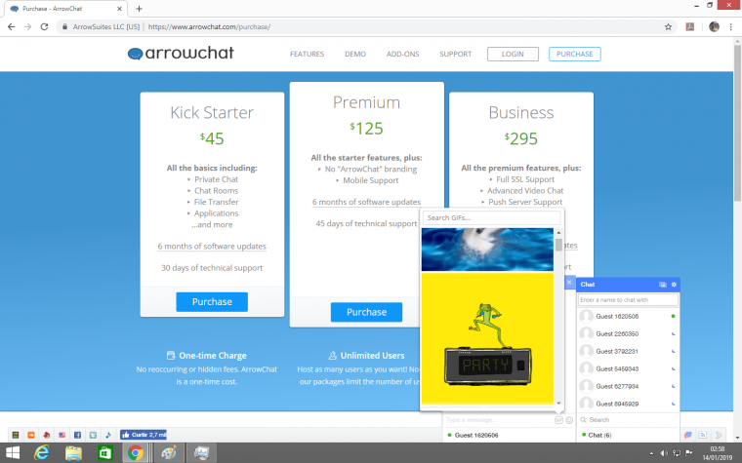This screenshot has height=463, width=742.
Task: Open the SoundCloud app icon in bar
Action: tap(31, 435)
